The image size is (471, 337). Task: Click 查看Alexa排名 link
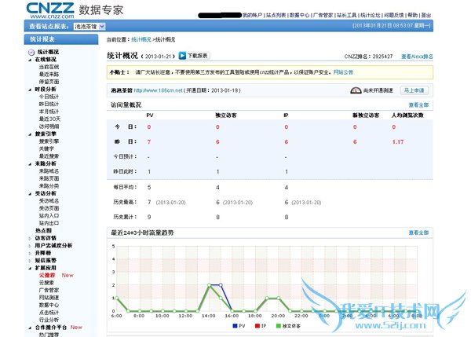click(x=417, y=57)
